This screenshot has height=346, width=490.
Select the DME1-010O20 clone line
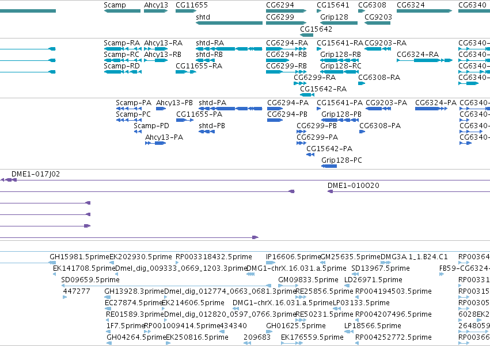point(409,191)
